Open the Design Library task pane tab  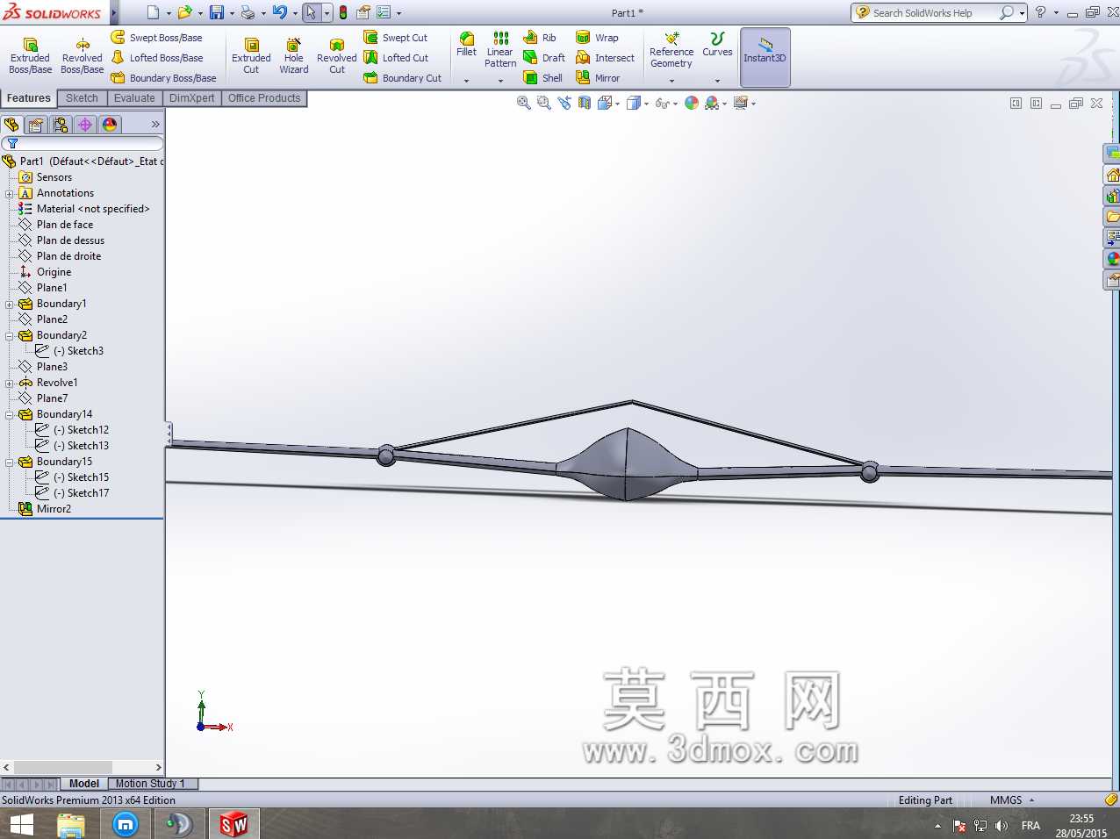pos(1112,195)
